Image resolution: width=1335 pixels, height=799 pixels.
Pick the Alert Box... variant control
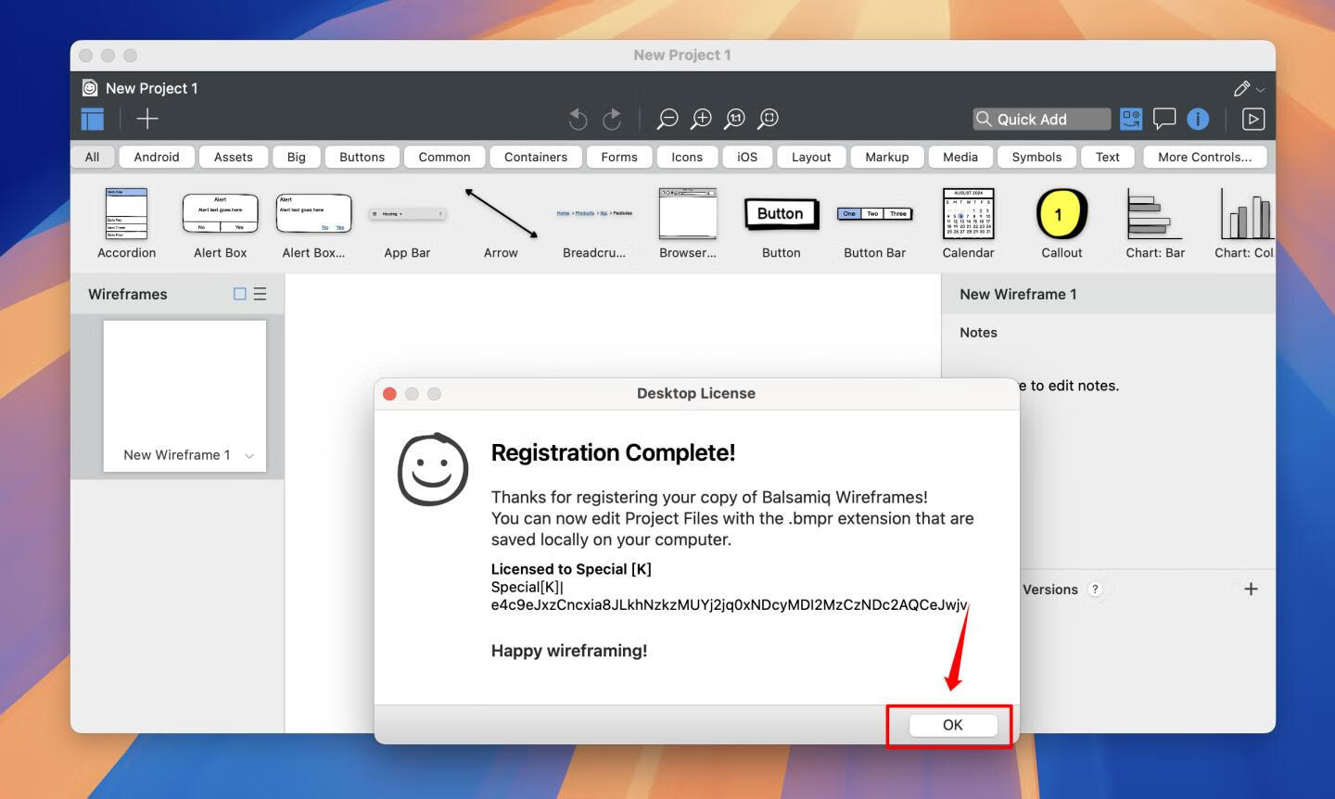[313, 223]
